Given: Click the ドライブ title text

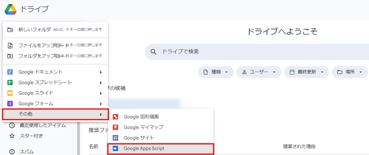Looking at the screenshot, I should (34, 9).
